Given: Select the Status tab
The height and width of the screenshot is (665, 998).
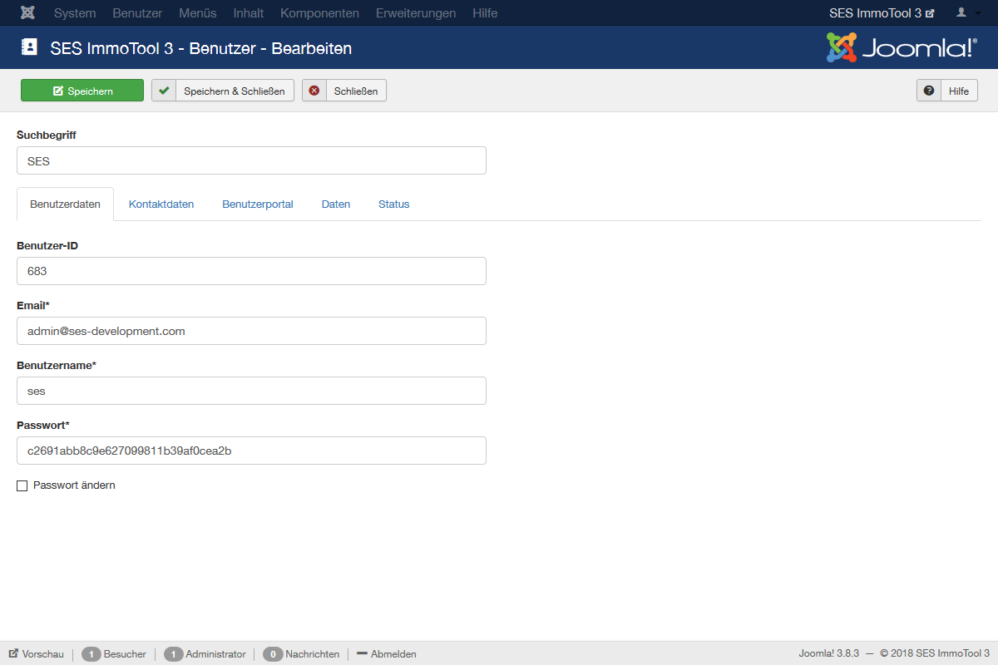Looking at the screenshot, I should click(393, 204).
